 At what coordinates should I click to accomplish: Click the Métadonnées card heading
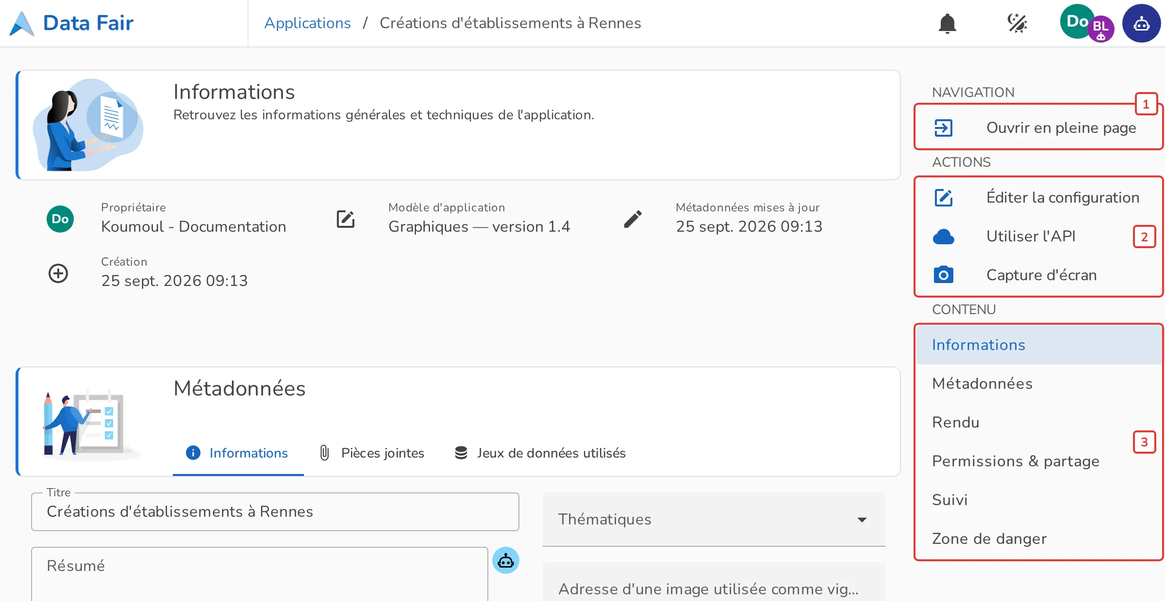(x=239, y=389)
